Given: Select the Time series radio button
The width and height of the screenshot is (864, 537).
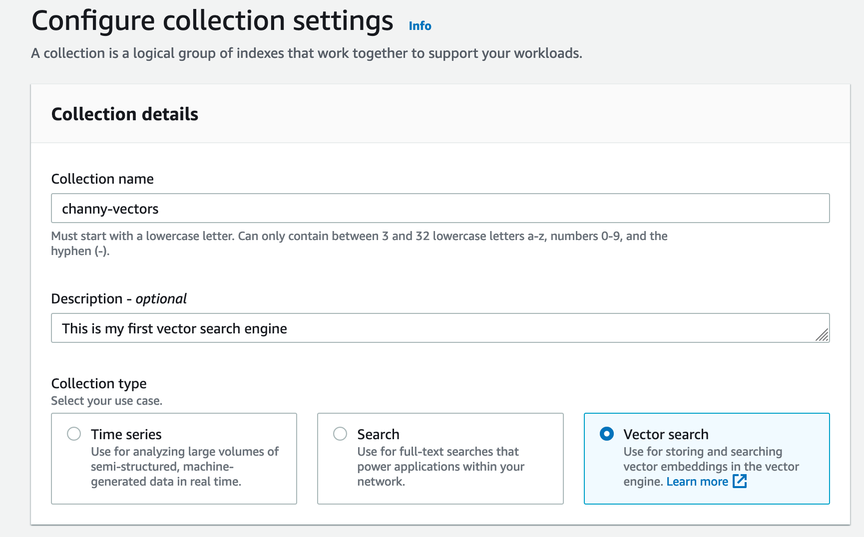Looking at the screenshot, I should (x=74, y=434).
